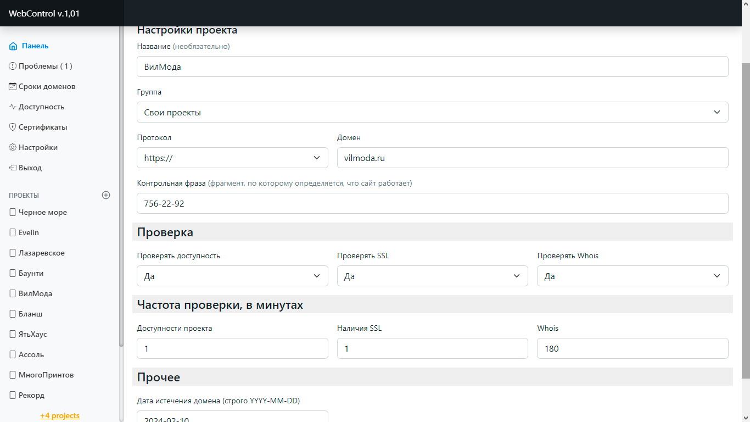The width and height of the screenshot is (750, 422).
Task: Open the Проверять SSL dropdown
Action: click(x=432, y=276)
